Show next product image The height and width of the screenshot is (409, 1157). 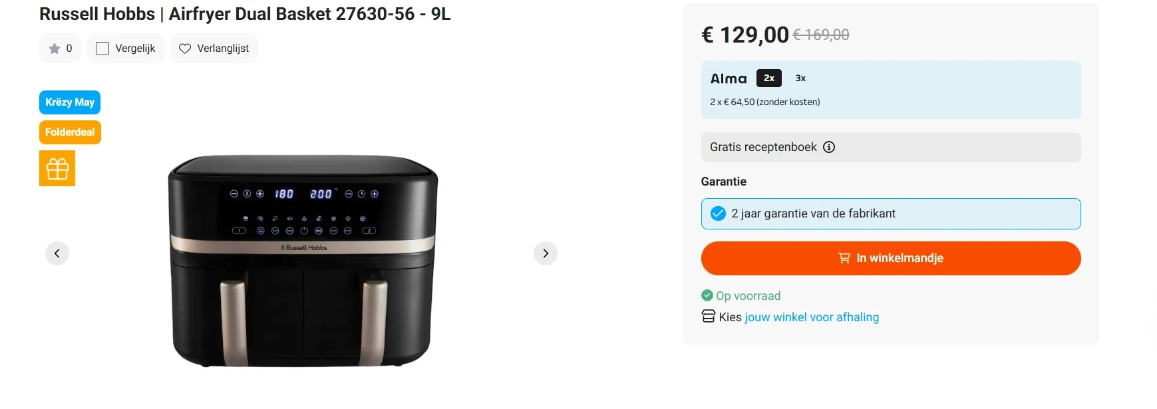[x=546, y=253]
